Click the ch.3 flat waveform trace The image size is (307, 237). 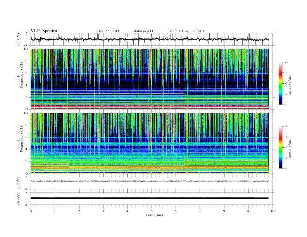coord(149,181)
